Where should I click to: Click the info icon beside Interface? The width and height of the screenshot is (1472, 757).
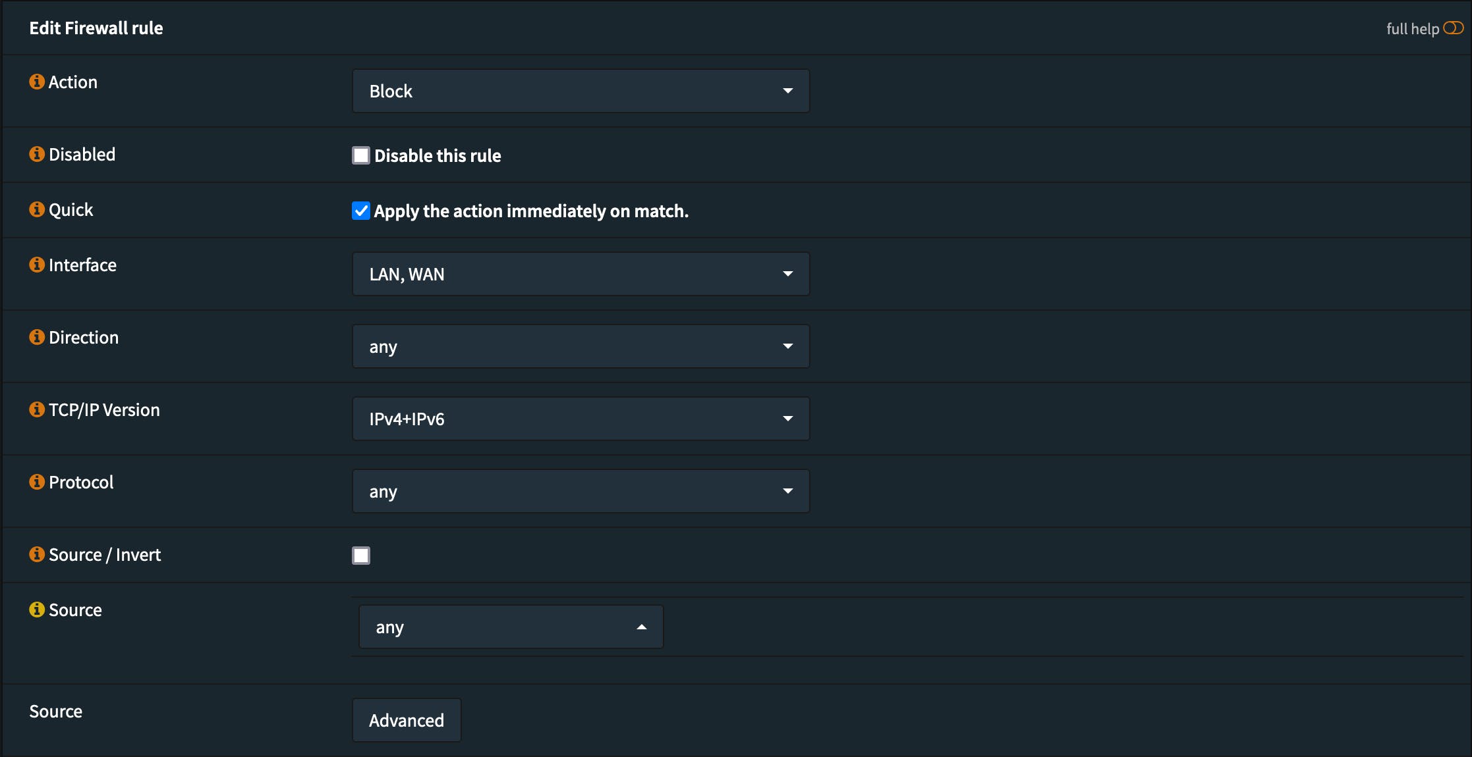[37, 265]
